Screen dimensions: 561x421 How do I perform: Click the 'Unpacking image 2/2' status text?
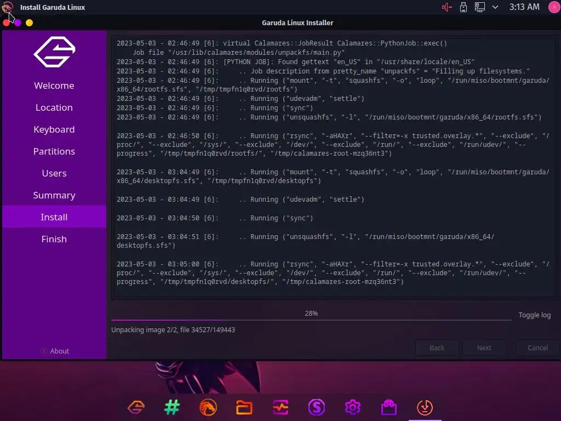pos(173,329)
